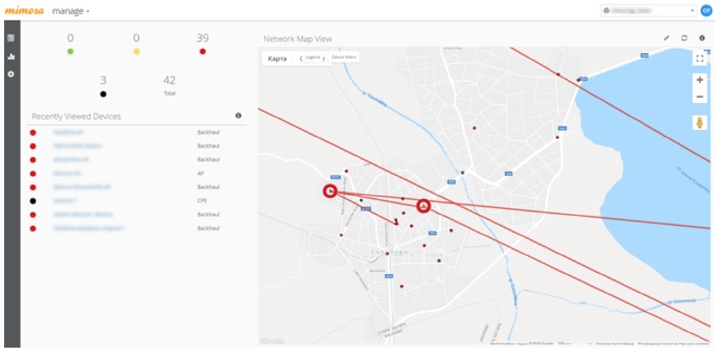Viewport: 719px width, 352px height.
Task: Zoom out on the map
Action: pos(699,97)
